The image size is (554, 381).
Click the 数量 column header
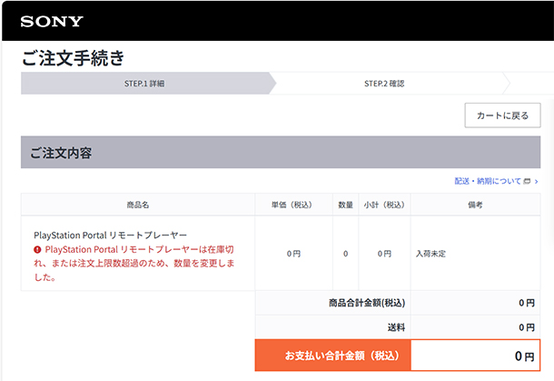[x=345, y=205]
